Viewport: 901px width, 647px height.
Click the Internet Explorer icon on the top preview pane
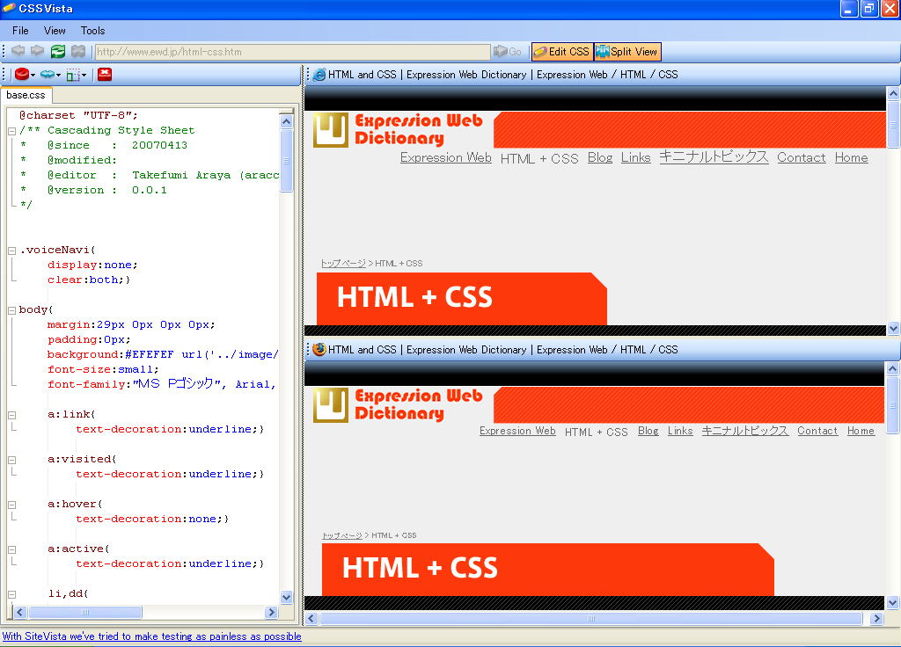319,75
